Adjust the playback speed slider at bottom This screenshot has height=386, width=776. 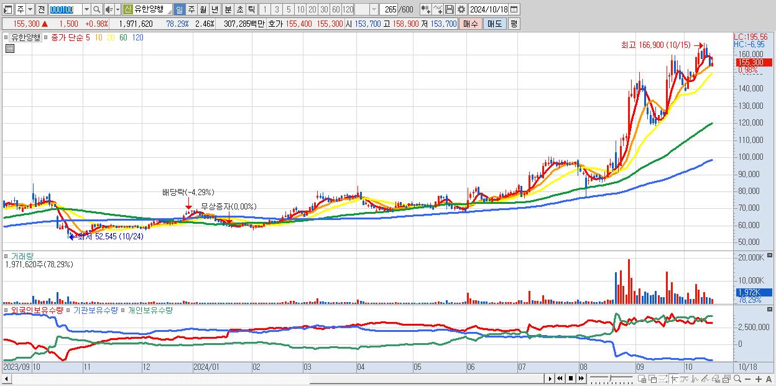pyautogui.click(x=610, y=379)
